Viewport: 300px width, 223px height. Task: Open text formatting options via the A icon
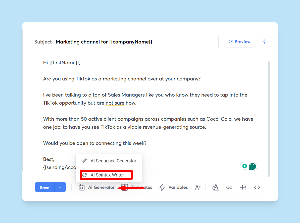coord(198,187)
